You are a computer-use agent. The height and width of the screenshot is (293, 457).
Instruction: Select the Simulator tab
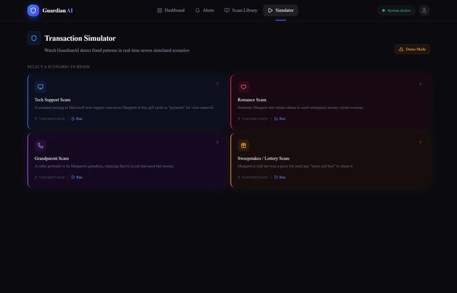pos(280,10)
